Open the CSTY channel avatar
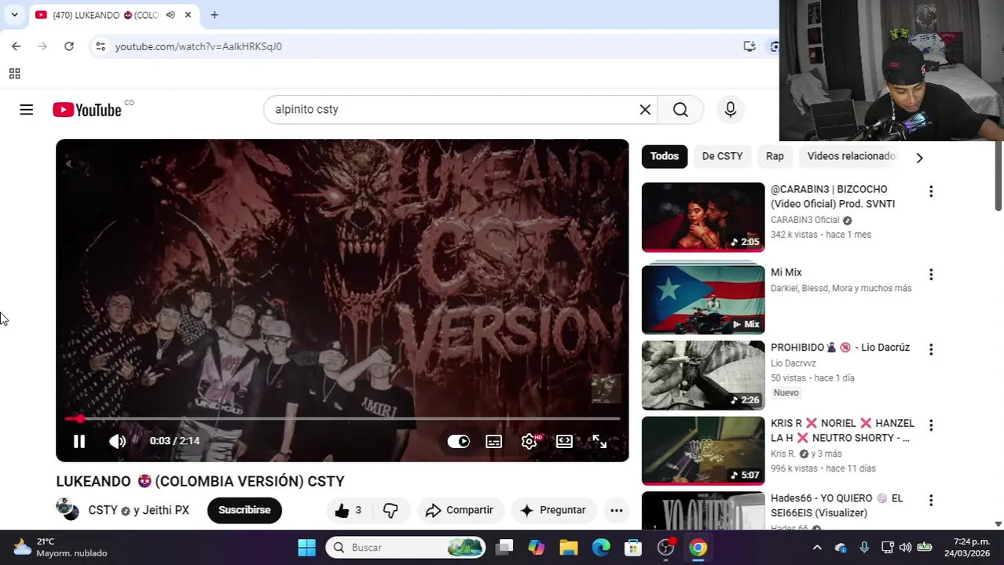The image size is (1004, 565). click(68, 510)
